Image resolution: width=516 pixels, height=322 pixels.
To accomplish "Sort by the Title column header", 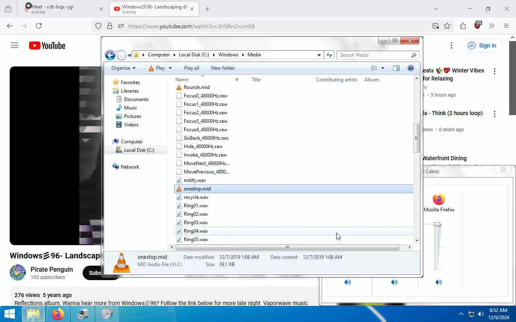I will [x=256, y=80].
